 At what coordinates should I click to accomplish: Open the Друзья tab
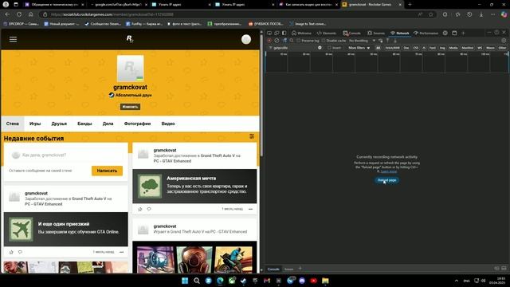coord(59,124)
